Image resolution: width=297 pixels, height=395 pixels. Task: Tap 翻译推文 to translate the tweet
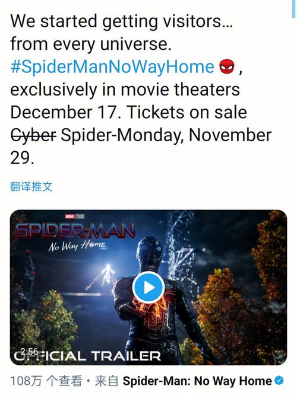(31, 187)
